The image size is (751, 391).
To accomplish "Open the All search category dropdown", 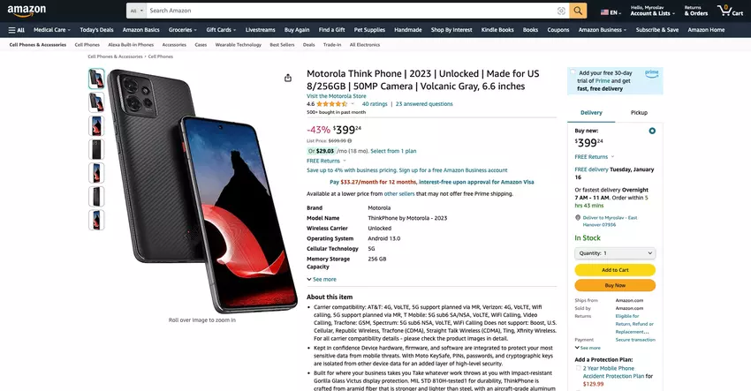I will point(136,11).
